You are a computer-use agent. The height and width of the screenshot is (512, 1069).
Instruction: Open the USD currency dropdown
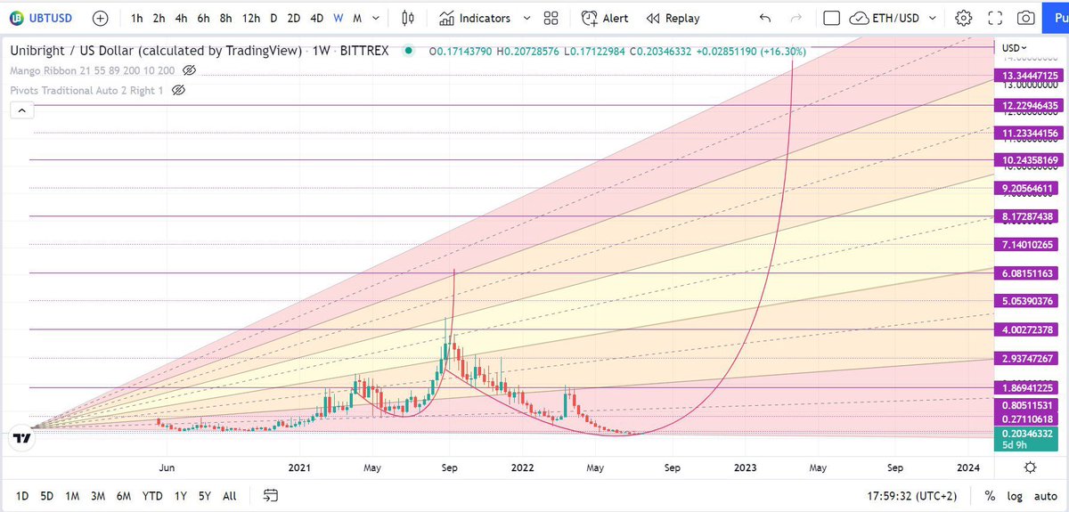pyautogui.click(x=1015, y=48)
